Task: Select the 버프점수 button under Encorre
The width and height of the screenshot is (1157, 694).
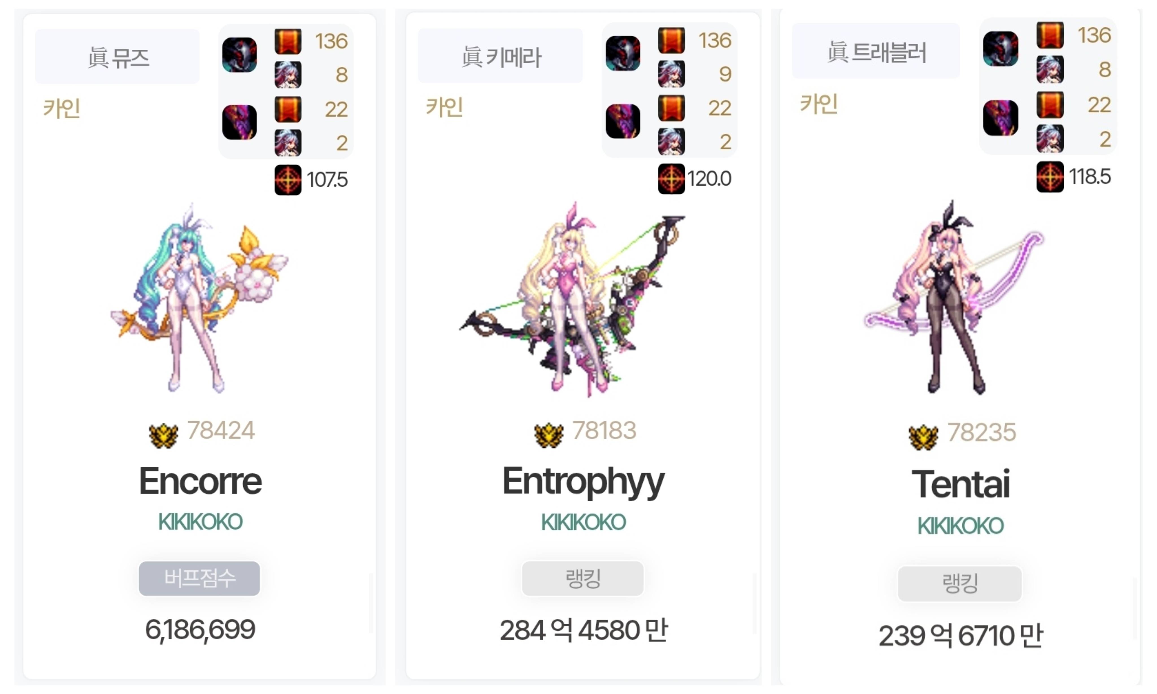Action: coord(199,578)
